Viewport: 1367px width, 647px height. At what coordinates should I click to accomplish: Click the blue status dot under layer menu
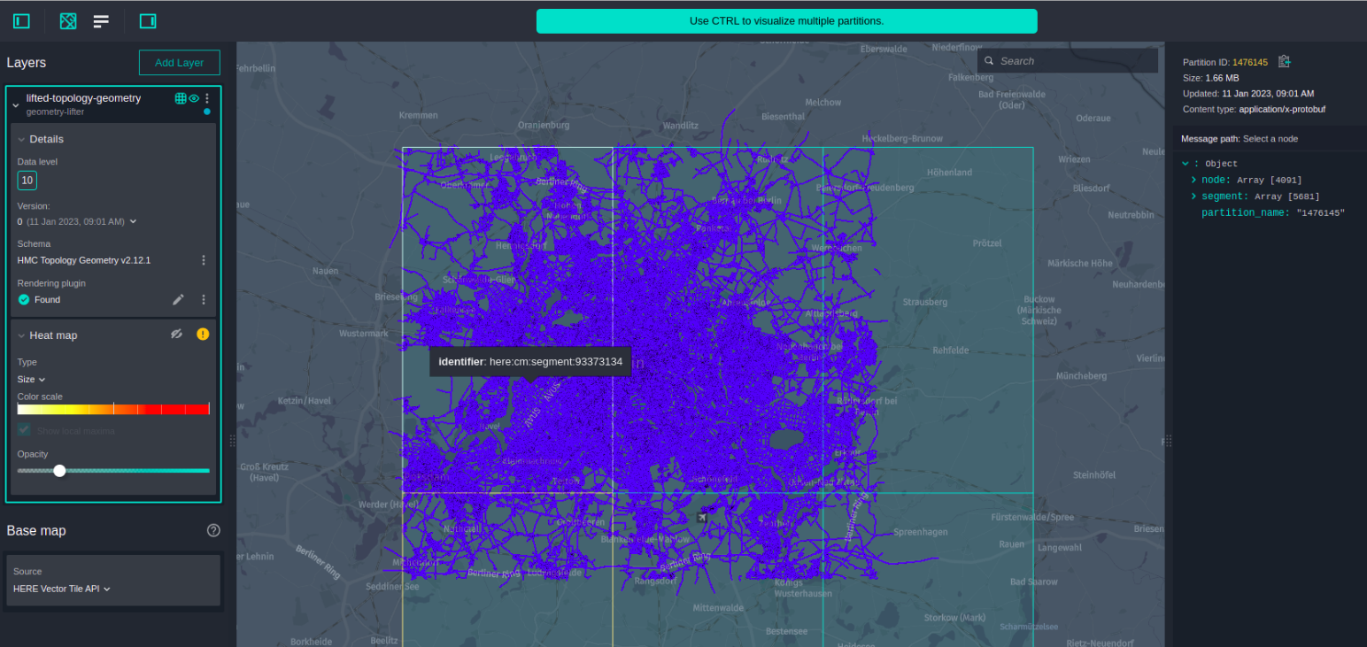(207, 112)
